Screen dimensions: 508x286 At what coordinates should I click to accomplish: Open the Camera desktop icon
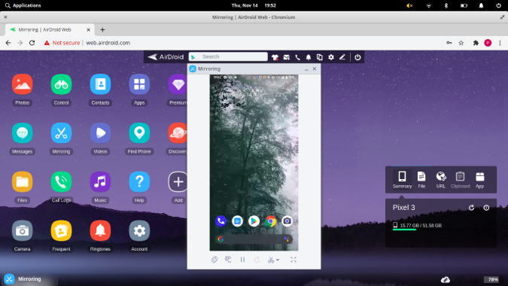click(x=22, y=230)
